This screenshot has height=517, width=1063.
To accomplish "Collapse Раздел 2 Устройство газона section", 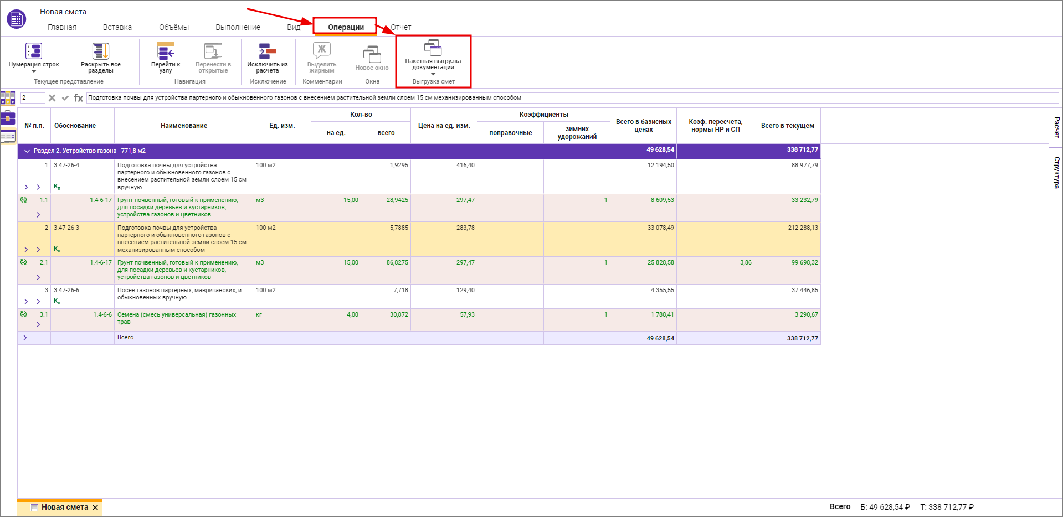I will (27, 151).
